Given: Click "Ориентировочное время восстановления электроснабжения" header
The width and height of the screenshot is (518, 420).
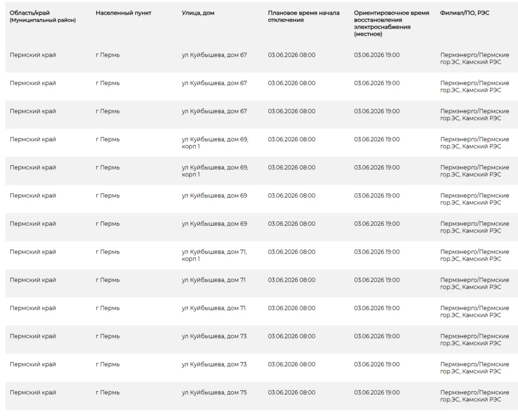Looking at the screenshot, I should [392, 23].
